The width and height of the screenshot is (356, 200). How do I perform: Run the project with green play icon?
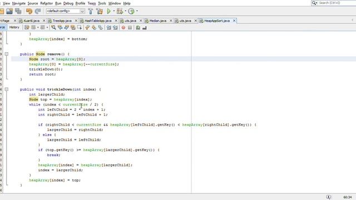tap(109, 11)
